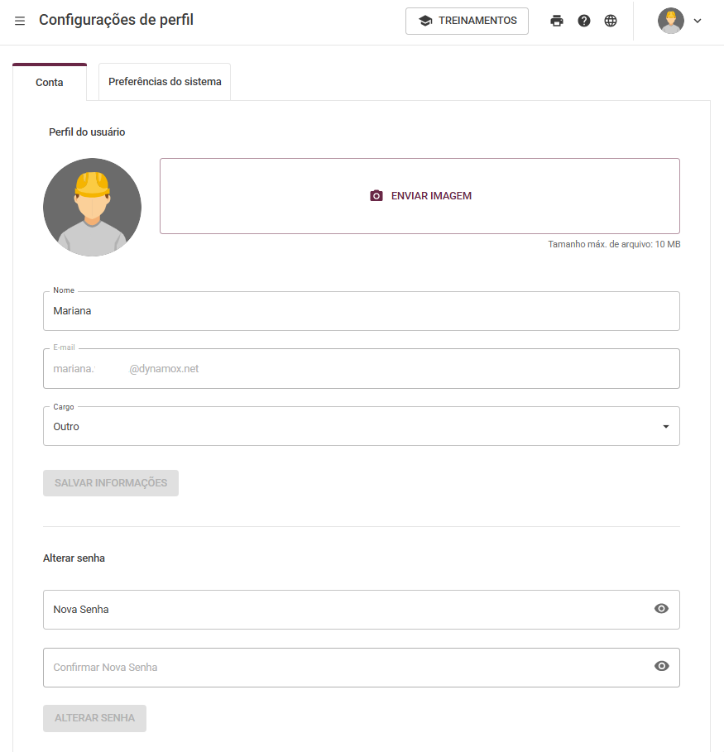Image resolution: width=724 pixels, height=752 pixels.
Task: Click the small user avatar in header
Action: [x=671, y=21]
